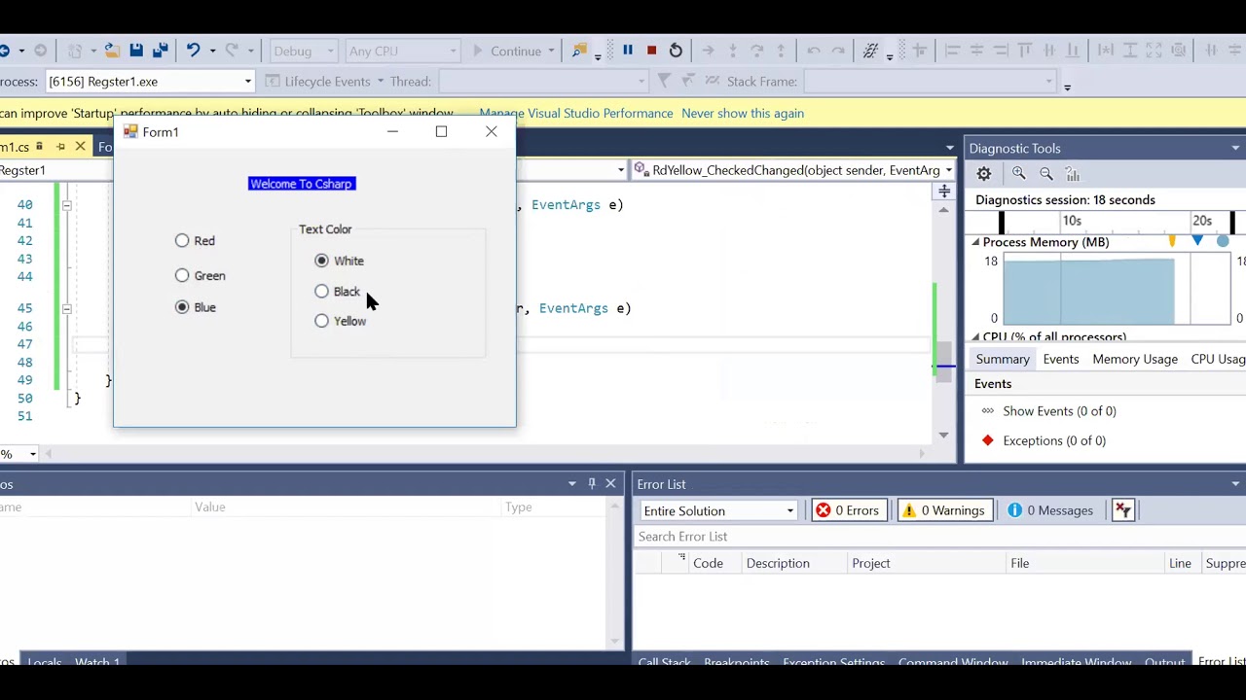The height and width of the screenshot is (700, 1246).
Task: Save all open files
Action: click(160, 51)
